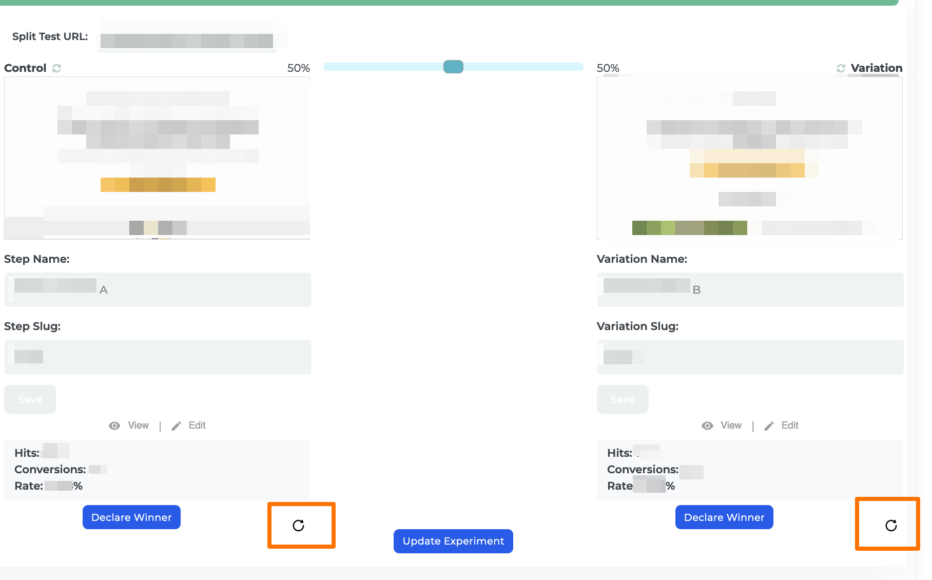Click inside the Step Name input field

point(157,289)
